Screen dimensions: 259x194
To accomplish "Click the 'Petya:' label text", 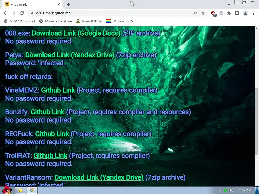I will 14,55.
